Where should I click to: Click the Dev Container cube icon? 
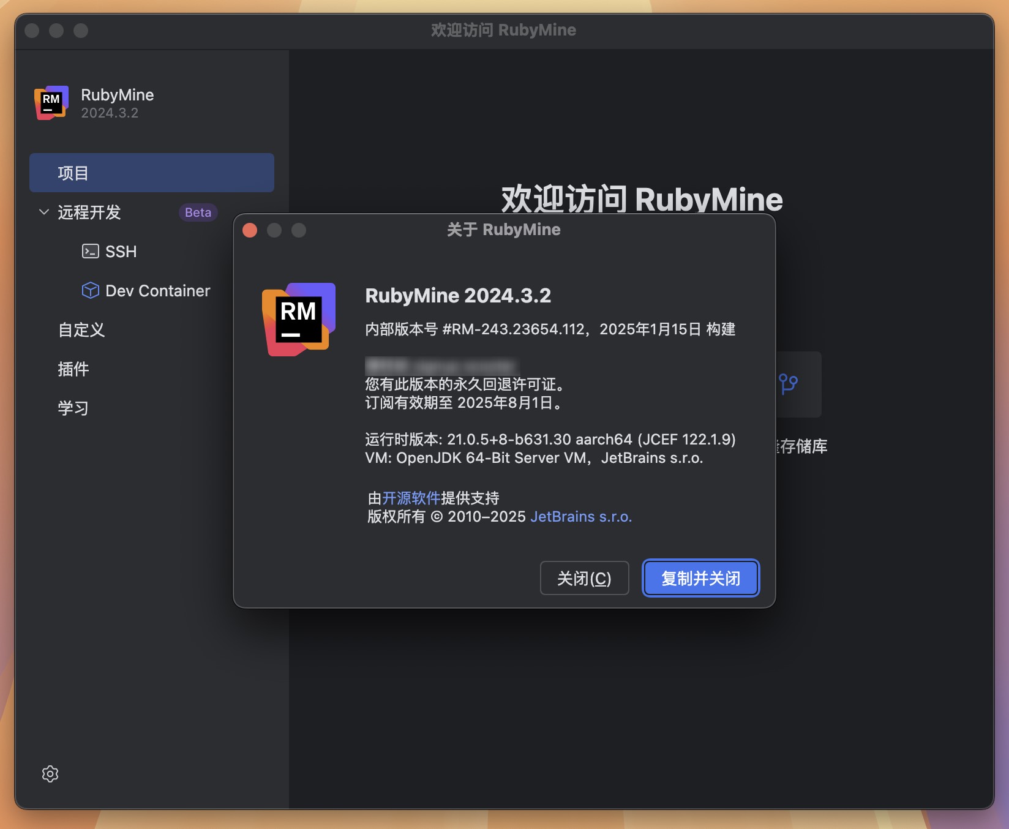pyautogui.click(x=91, y=290)
